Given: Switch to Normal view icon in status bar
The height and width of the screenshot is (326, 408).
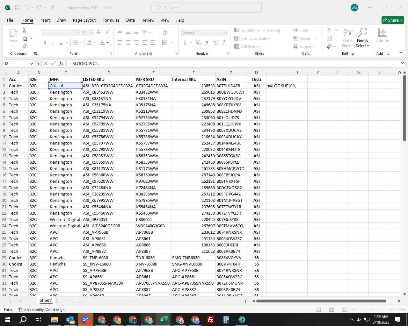Looking at the screenshot, I should tap(318, 310).
